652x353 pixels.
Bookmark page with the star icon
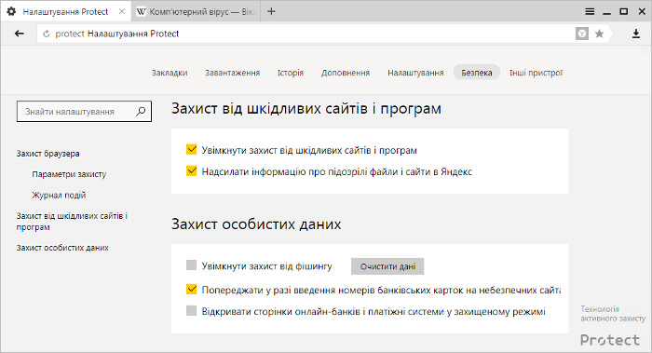[599, 34]
